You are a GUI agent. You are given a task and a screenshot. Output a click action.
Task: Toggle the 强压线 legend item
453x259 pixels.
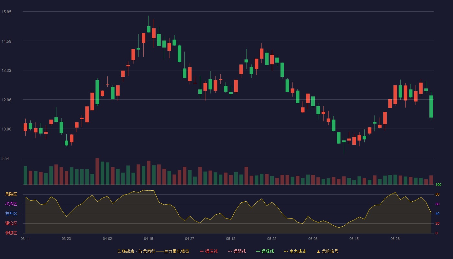(209, 251)
